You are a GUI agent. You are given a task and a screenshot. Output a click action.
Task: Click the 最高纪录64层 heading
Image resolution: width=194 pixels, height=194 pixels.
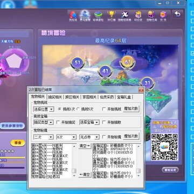pos(111,40)
